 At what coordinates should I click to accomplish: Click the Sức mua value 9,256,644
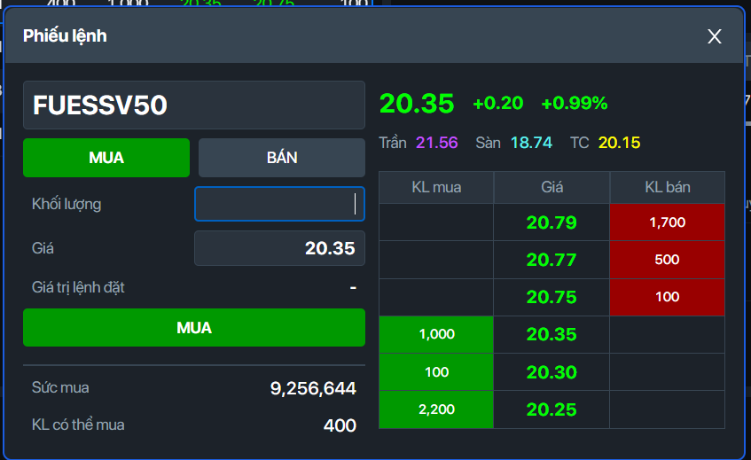(313, 388)
